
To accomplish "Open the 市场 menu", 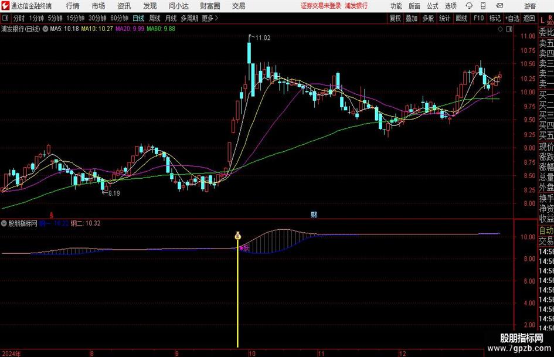I will pyautogui.click(x=98, y=6).
